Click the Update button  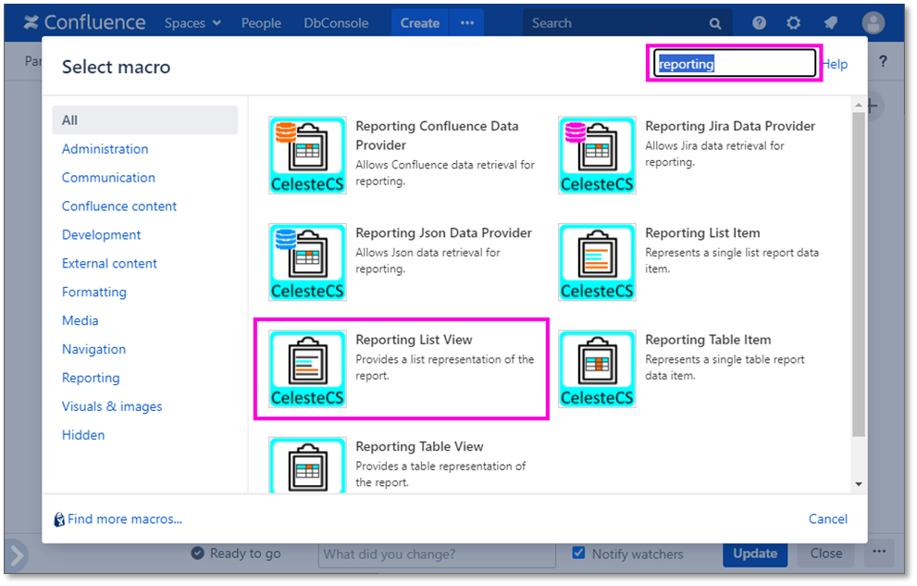(x=755, y=554)
